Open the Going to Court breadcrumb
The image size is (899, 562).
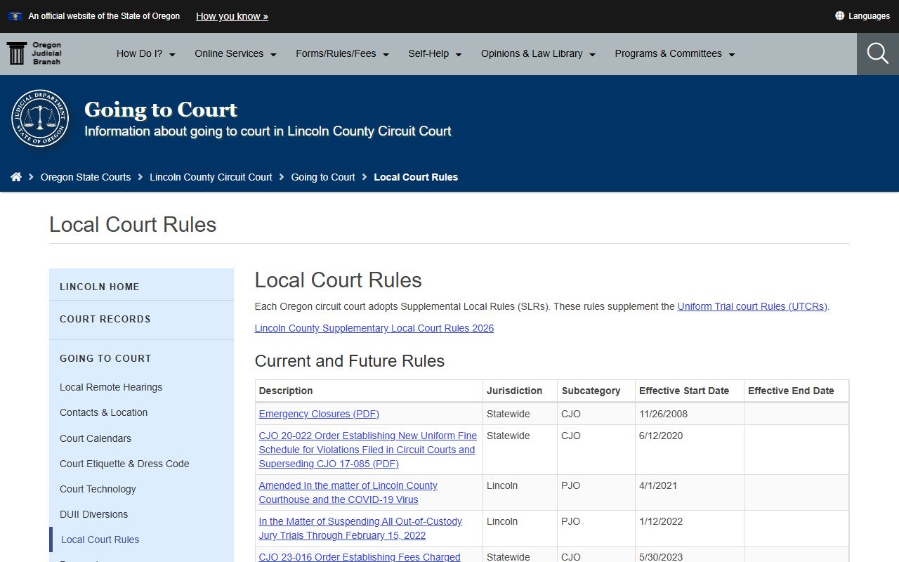[x=323, y=177]
